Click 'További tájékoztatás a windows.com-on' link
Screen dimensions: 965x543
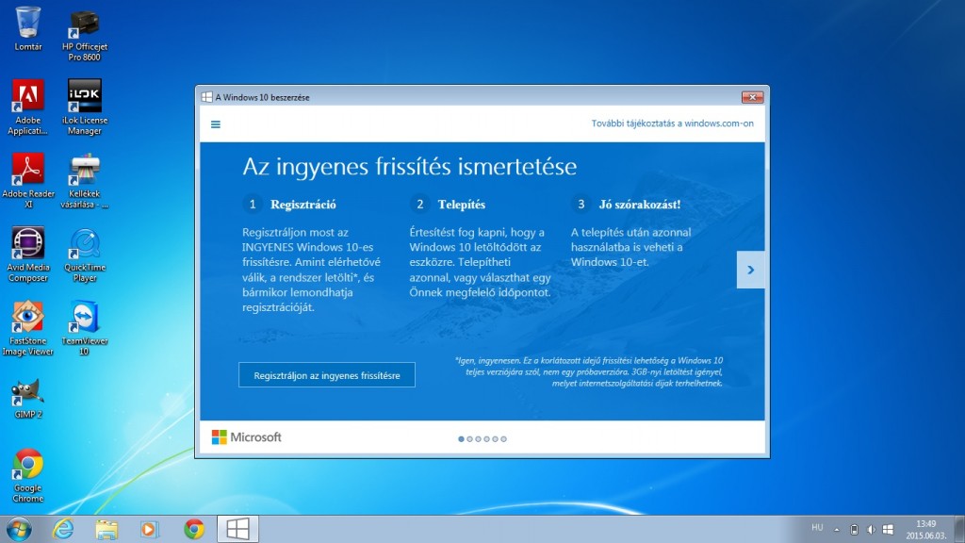coord(672,123)
